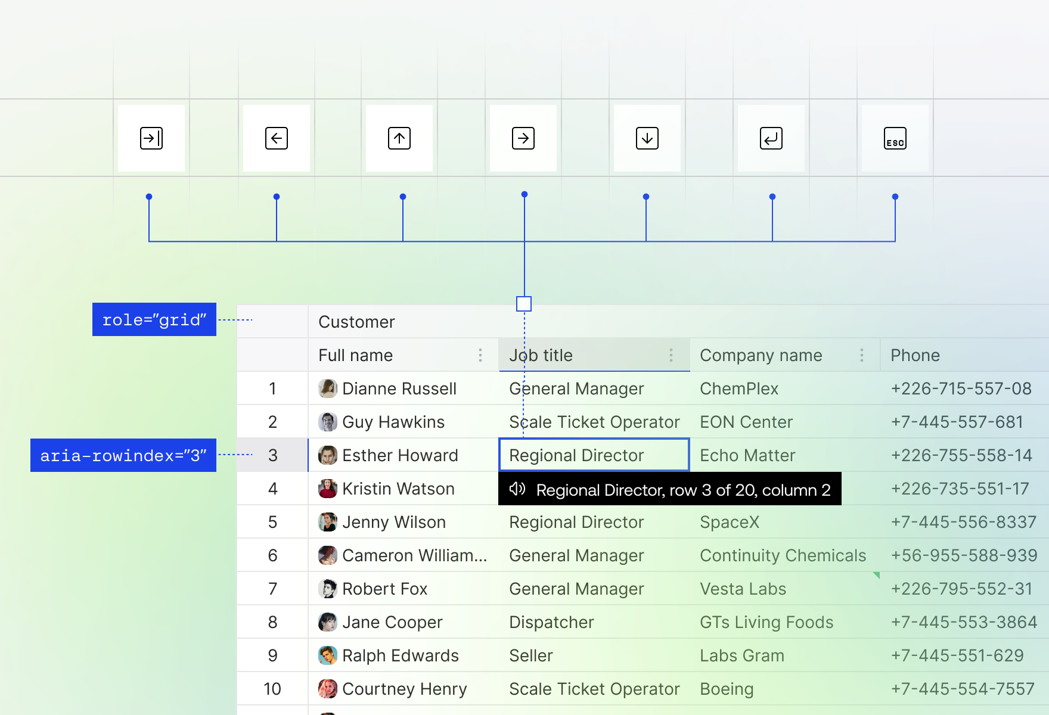Screen dimensions: 1049x715
Task: Click the Jane Cooper name cell
Action: coord(404,622)
